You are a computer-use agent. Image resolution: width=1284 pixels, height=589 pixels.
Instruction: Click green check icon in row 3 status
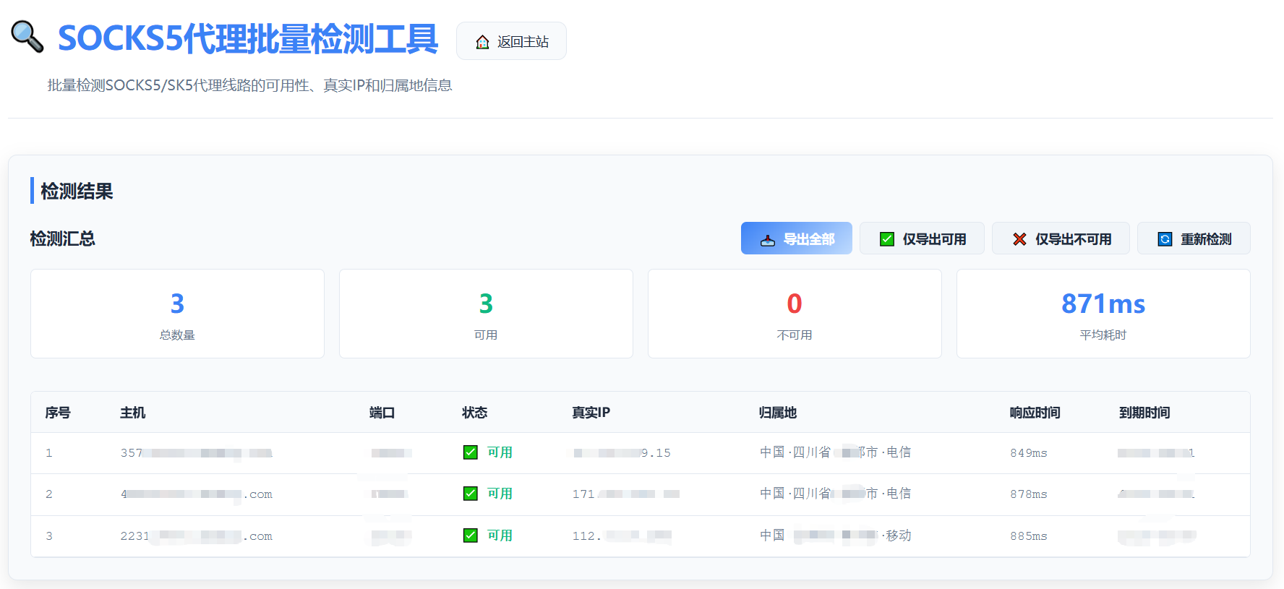471,536
